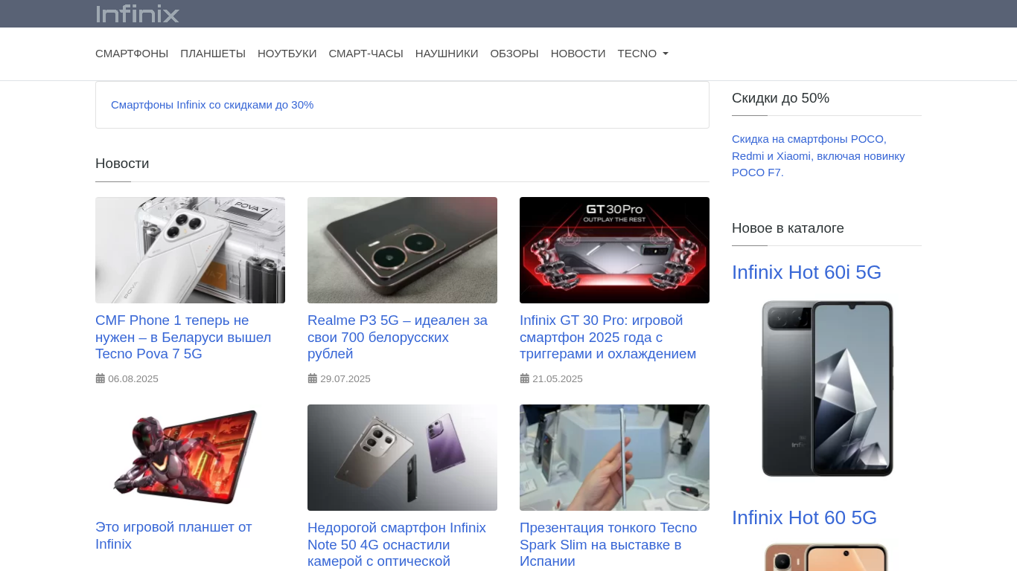Open the Infinix Note 50 4G article image
This screenshot has width=1017, height=571.
402,457
